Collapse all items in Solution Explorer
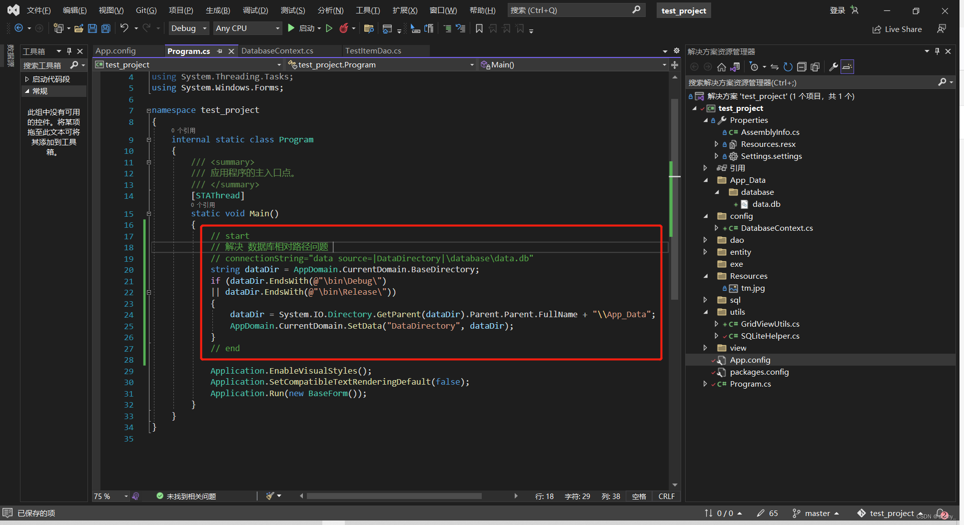Screen dimensions: 964x525 click(801, 67)
